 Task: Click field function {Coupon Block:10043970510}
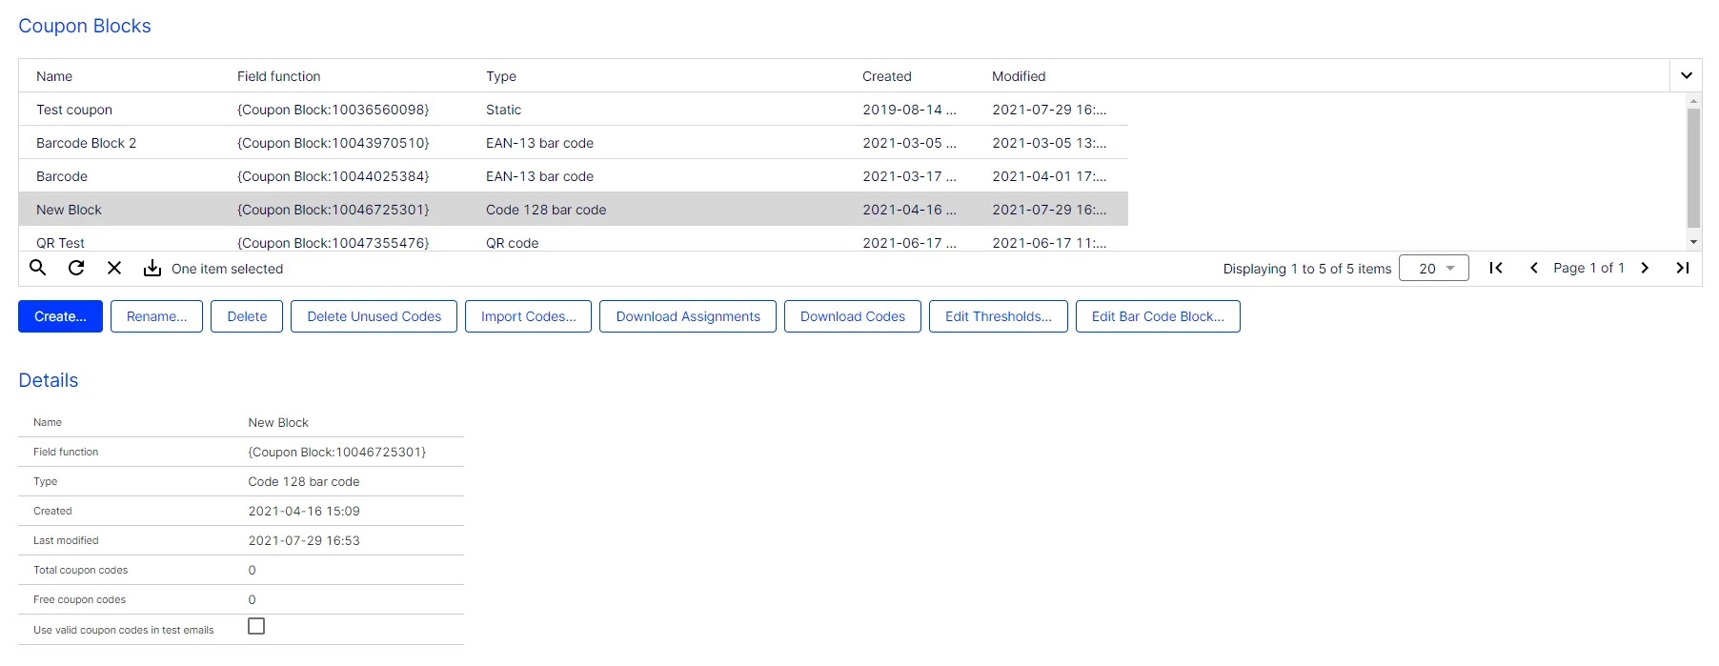coord(334,143)
